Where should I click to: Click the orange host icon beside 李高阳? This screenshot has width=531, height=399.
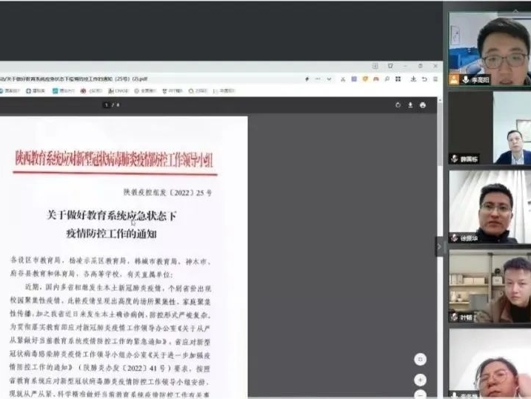point(454,79)
